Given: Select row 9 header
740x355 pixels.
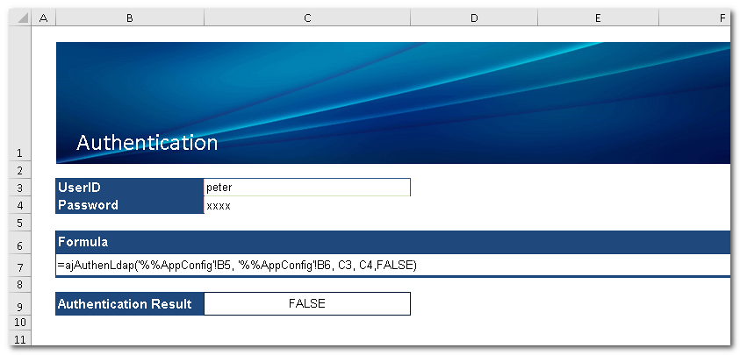Looking at the screenshot, I should pos(21,303).
